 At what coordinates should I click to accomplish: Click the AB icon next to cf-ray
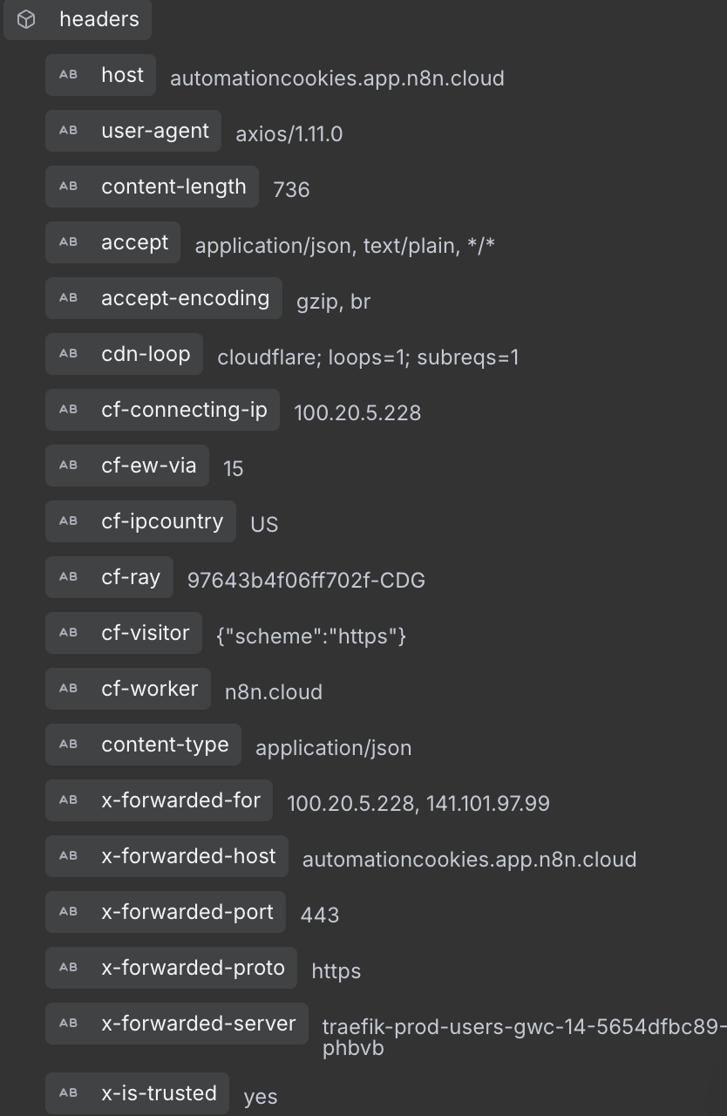69,577
